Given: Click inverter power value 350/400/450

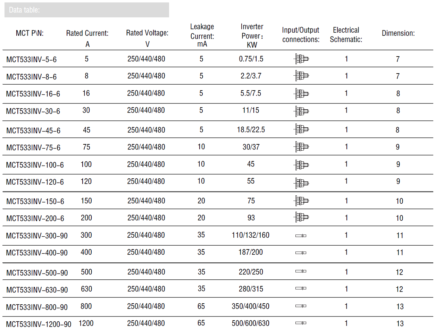Looking at the screenshot, I should pos(251,306).
